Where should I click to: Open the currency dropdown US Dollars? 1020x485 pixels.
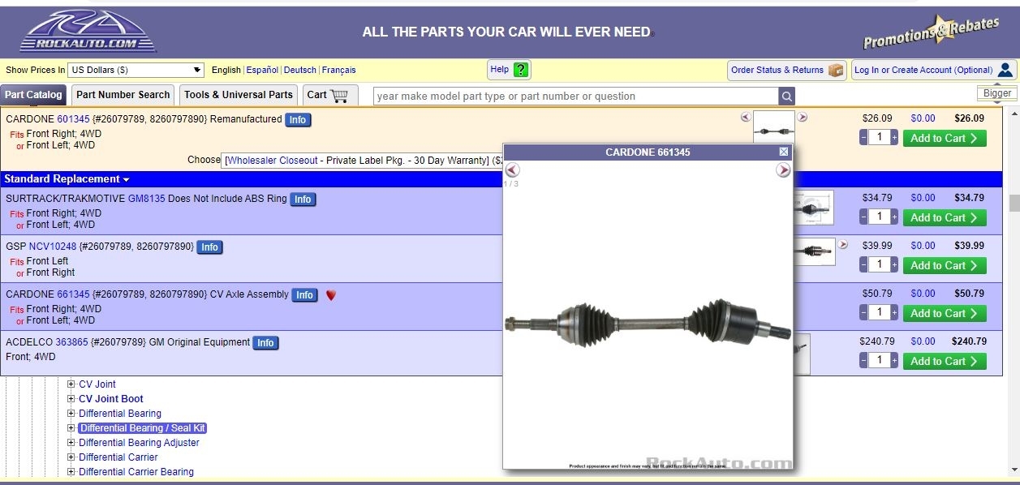pyautogui.click(x=136, y=70)
